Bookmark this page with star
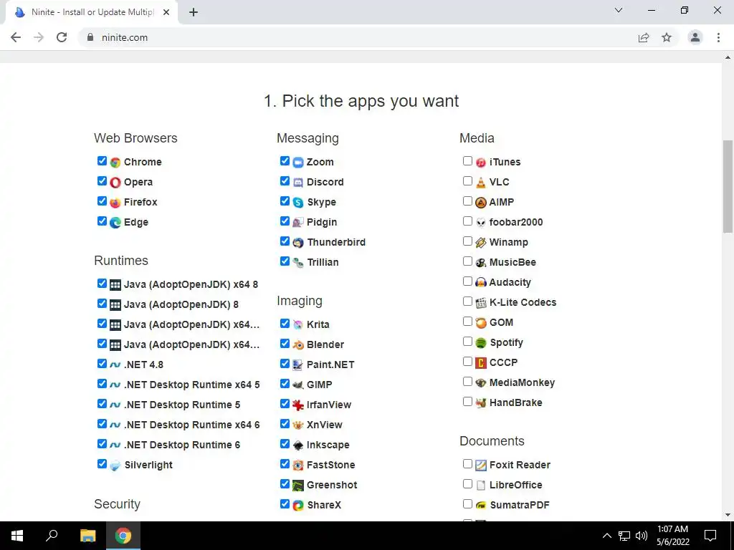The image size is (734, 550). tap(667, 37)
